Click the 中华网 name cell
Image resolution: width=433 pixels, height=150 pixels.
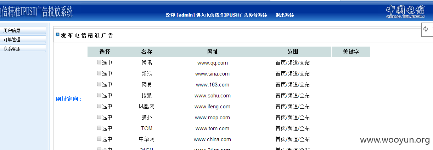[x=147, y=139]
